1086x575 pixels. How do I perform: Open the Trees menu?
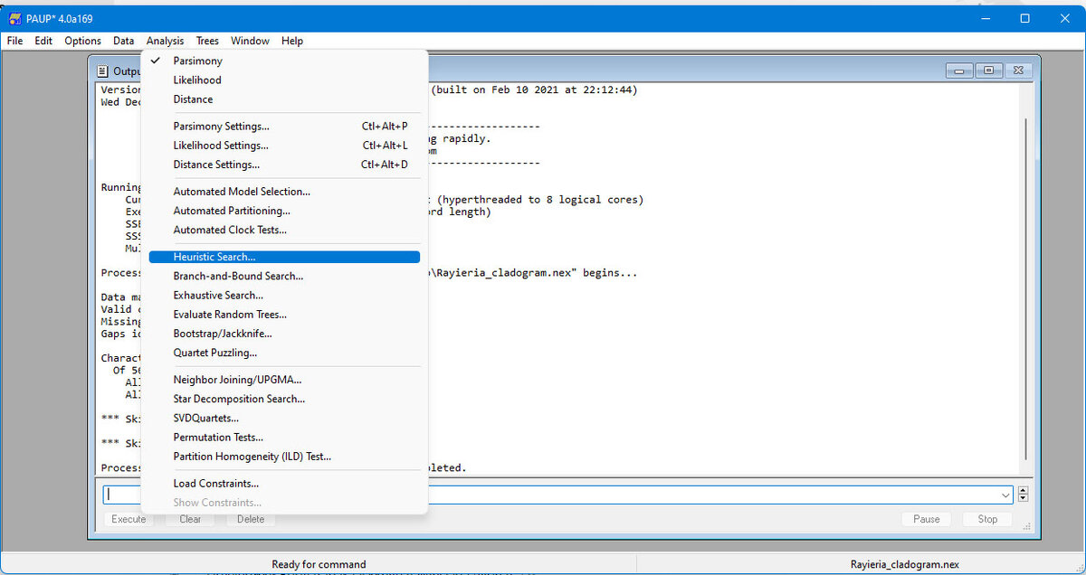207,41
